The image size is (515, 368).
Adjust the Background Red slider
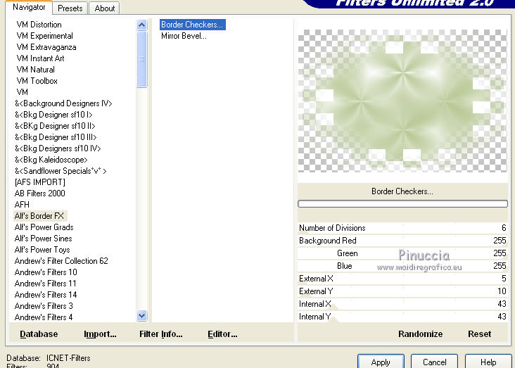402,241
